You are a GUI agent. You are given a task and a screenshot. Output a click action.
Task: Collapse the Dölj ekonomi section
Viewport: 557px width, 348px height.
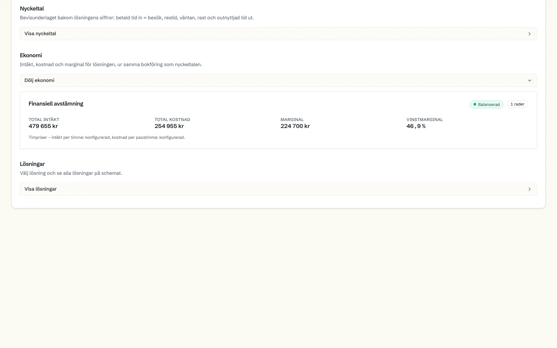(x=278, y=80)
